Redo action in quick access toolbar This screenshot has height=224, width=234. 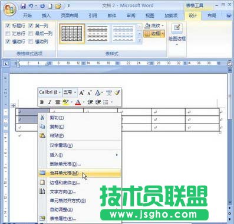pos(42,6)
